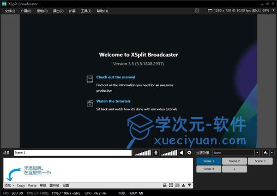The width and height of the screenshot is (277, 196).
Task: Open the Check out the manual link
Action: (x=116, y=77)
